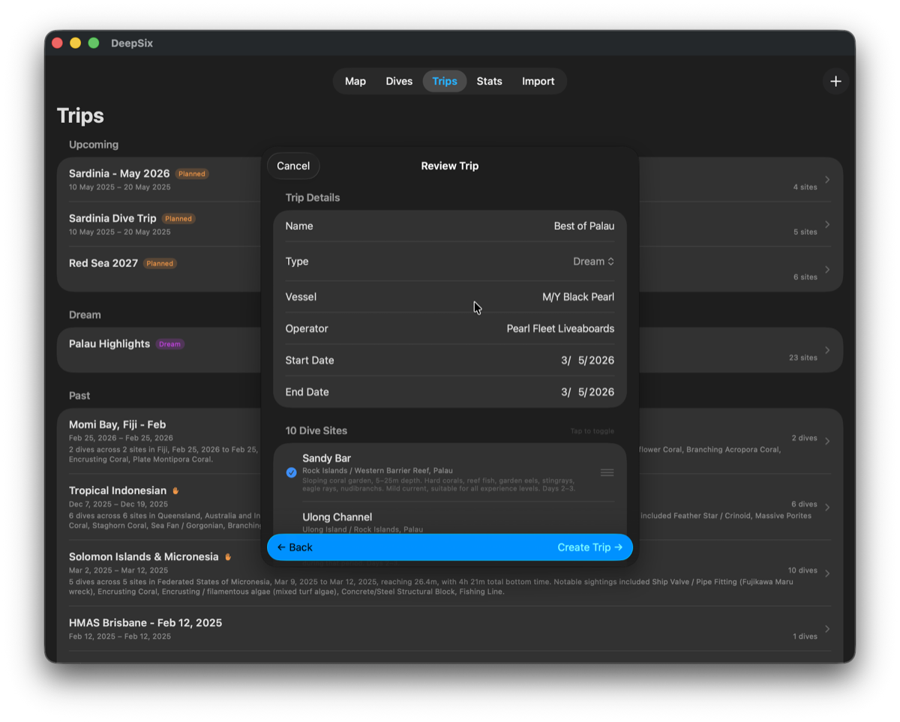This screenshot has width=900, height=722.
Task: Click the 23 sites count for Palau Highlights
Action: (x=803, y=358)
